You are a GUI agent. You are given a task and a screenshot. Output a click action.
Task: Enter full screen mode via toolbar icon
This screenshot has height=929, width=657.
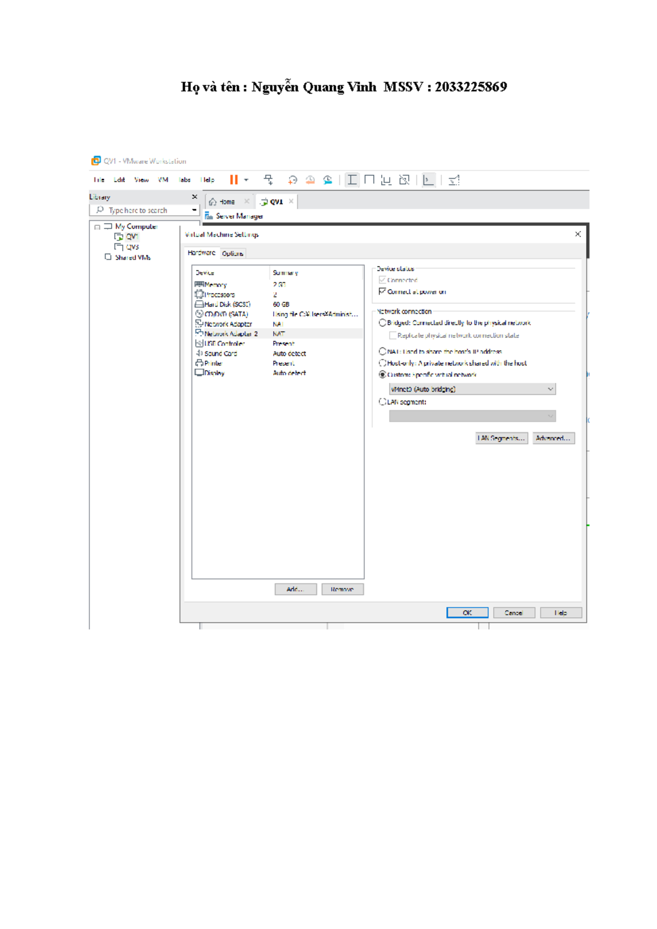pos(387,180)
